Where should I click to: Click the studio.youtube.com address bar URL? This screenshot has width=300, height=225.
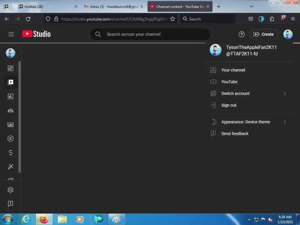[x=114, y=19]
